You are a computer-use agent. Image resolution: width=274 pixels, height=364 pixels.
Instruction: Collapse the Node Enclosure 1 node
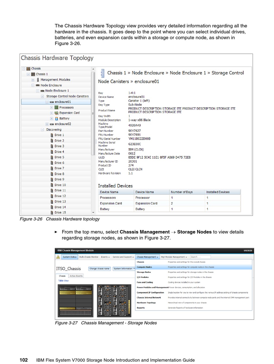[x=37, y=91]
